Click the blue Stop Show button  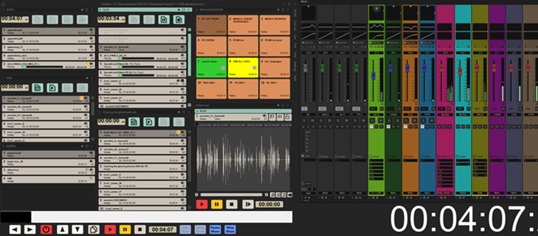tap(230, 229)
